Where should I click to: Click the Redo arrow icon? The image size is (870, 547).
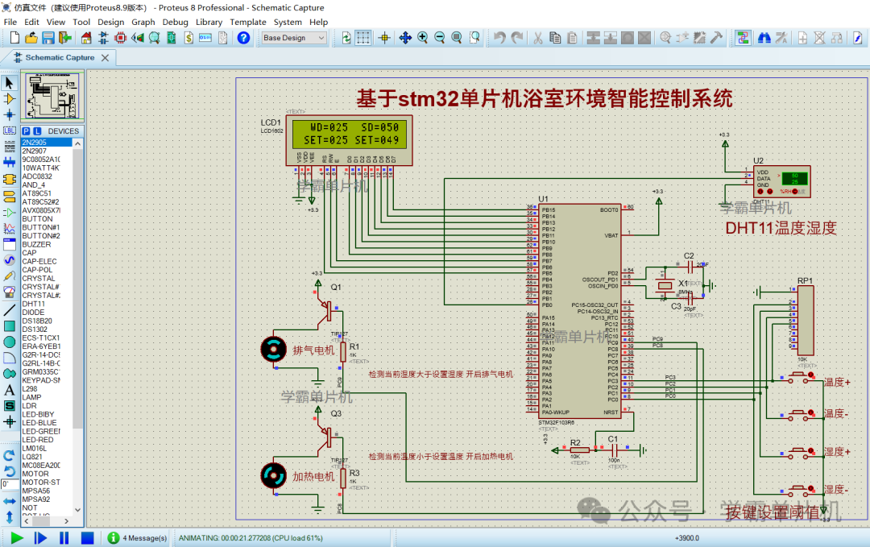516,38
